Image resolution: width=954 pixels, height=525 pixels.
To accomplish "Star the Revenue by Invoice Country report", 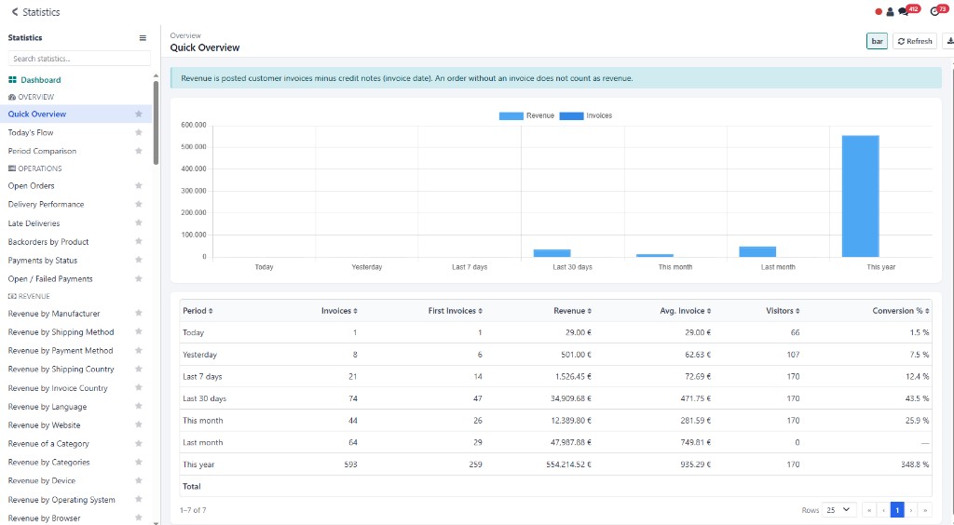I will 139,387.
